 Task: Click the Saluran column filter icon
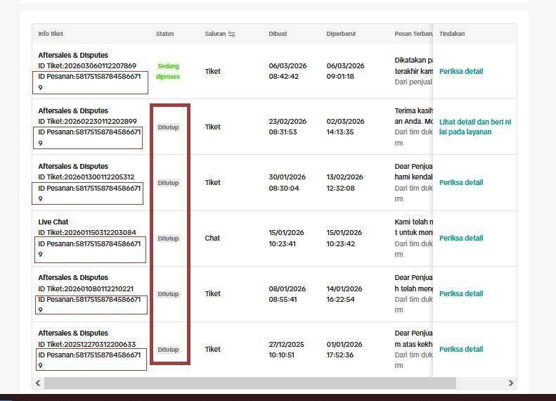(x=232, y=34)
